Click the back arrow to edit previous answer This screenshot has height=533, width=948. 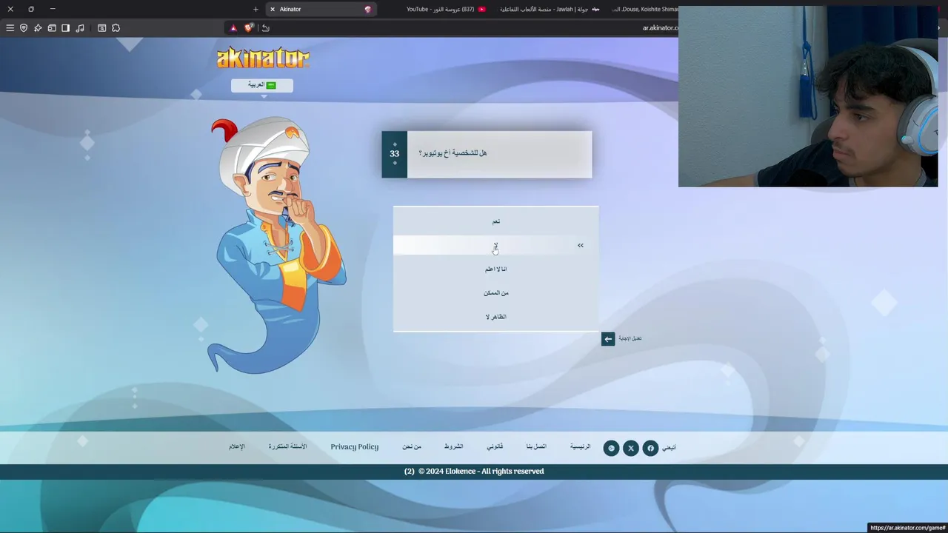tap(608, 339)
